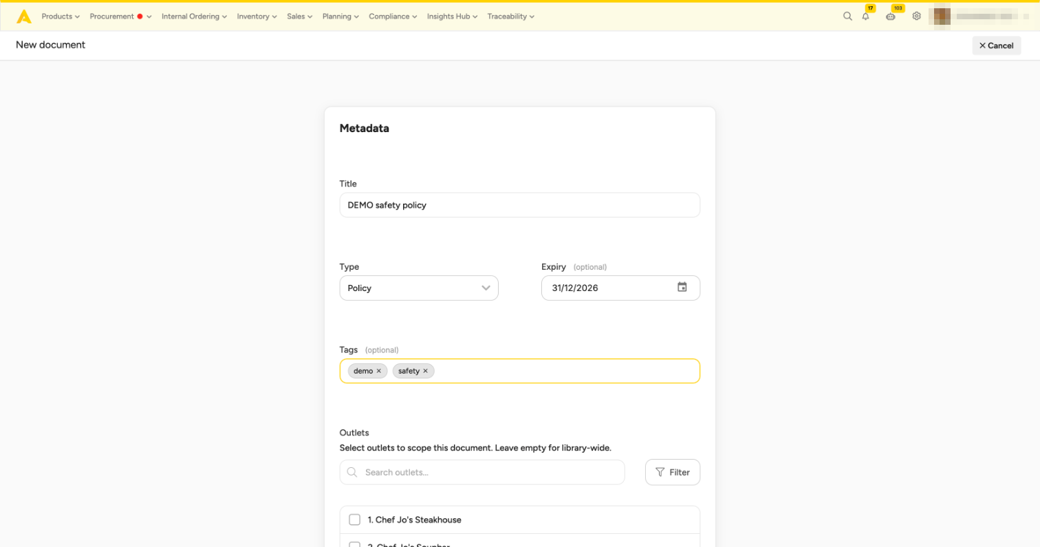
Task: Focus the Search outlets field
Action: pos(482,472)
